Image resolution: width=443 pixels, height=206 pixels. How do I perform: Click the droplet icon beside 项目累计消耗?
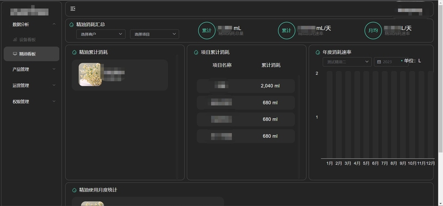point(196,52)
